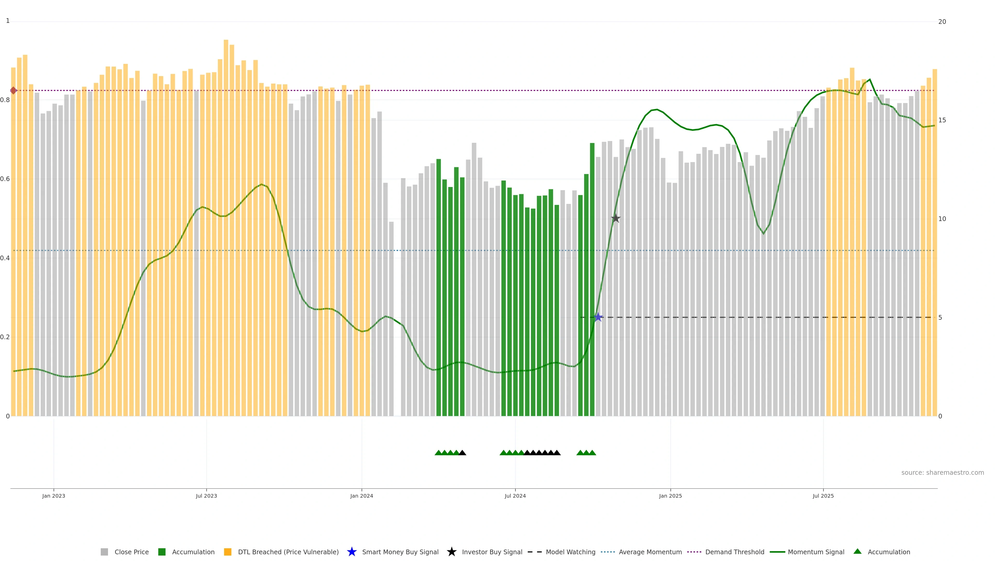
Task: Click the black Investor Buy star on the chart
Action: coord(615,218)
